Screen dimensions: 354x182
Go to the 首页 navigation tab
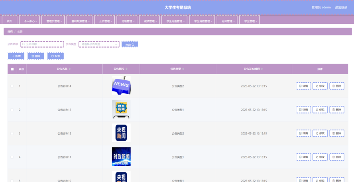tap(10, 20)
